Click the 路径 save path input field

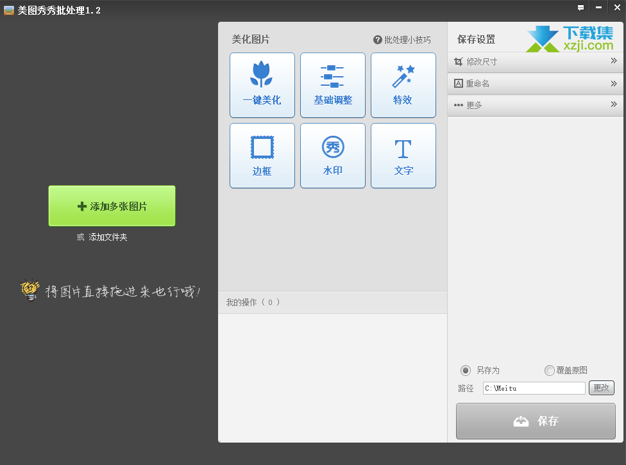(x=534, y=388)
